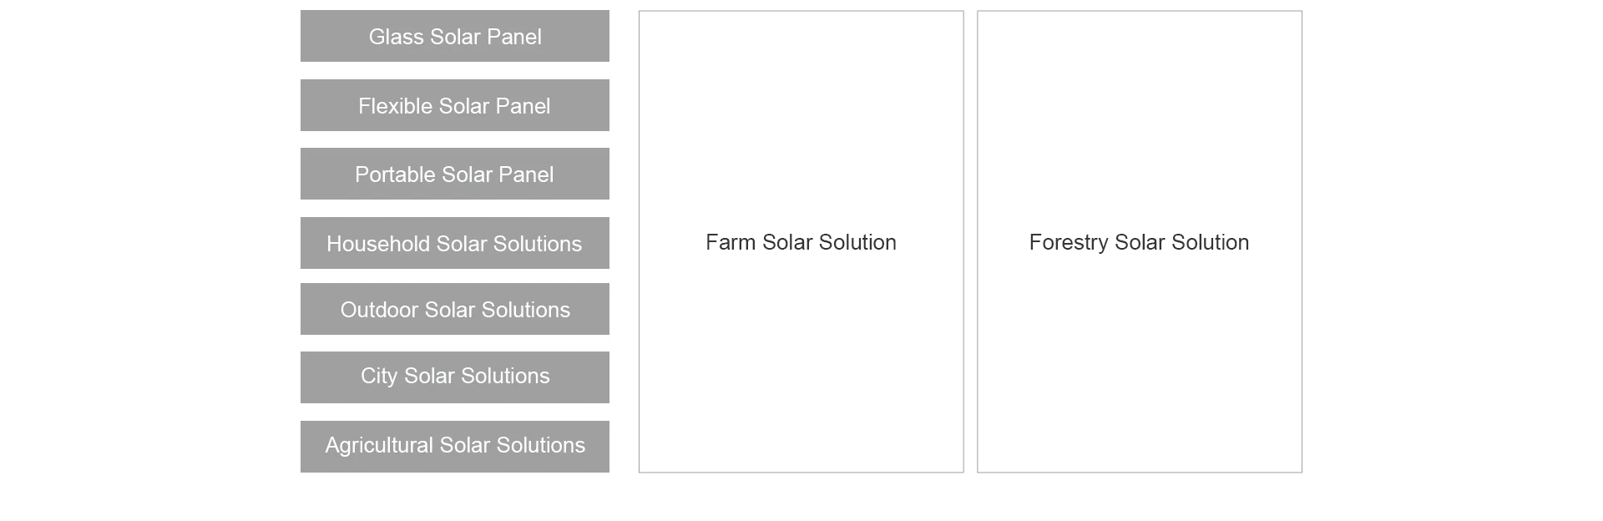The image size is (1603, 521).
Task: View Agricultural Solar Solutions
Action: tap(454, 446)
